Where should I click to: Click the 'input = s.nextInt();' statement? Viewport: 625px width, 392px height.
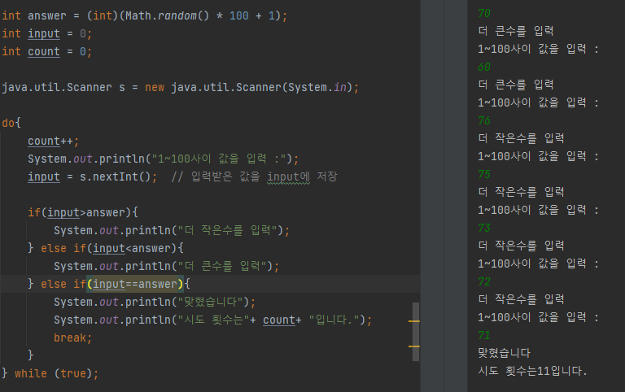[x=93, y=176]
